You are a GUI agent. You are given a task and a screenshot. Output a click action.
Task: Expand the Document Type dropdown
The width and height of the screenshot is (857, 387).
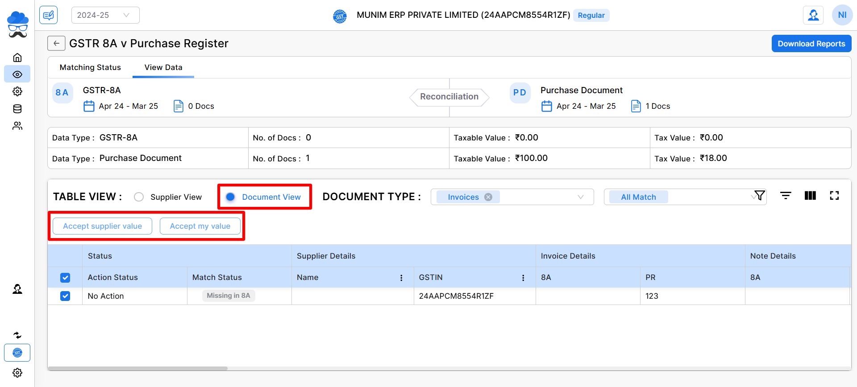pyautogui.click(x=580, y=197)
